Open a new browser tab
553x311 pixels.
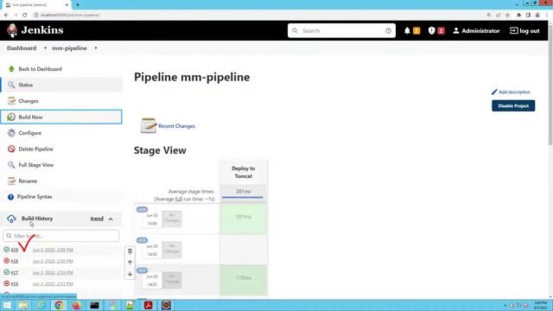click(78, 5)
